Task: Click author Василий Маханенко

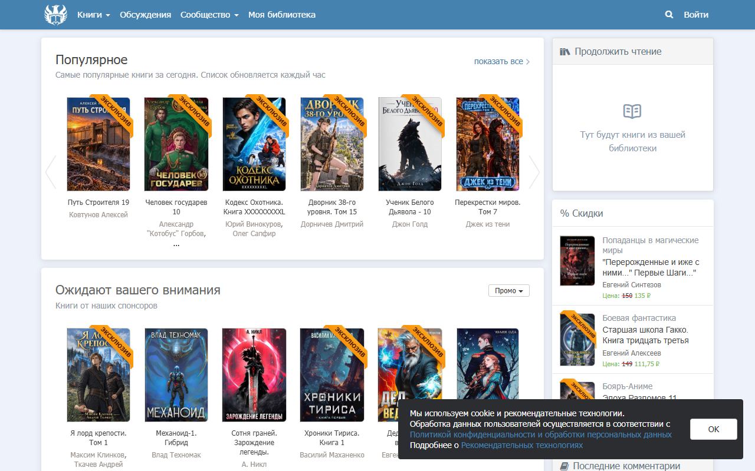Action: [332, 455]
